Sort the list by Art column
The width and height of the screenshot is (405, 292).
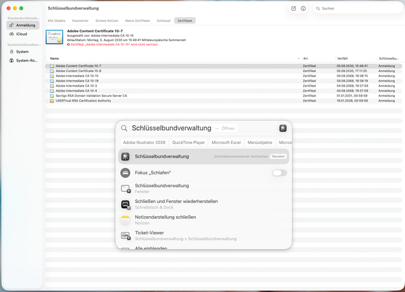(x=305, y=59)
